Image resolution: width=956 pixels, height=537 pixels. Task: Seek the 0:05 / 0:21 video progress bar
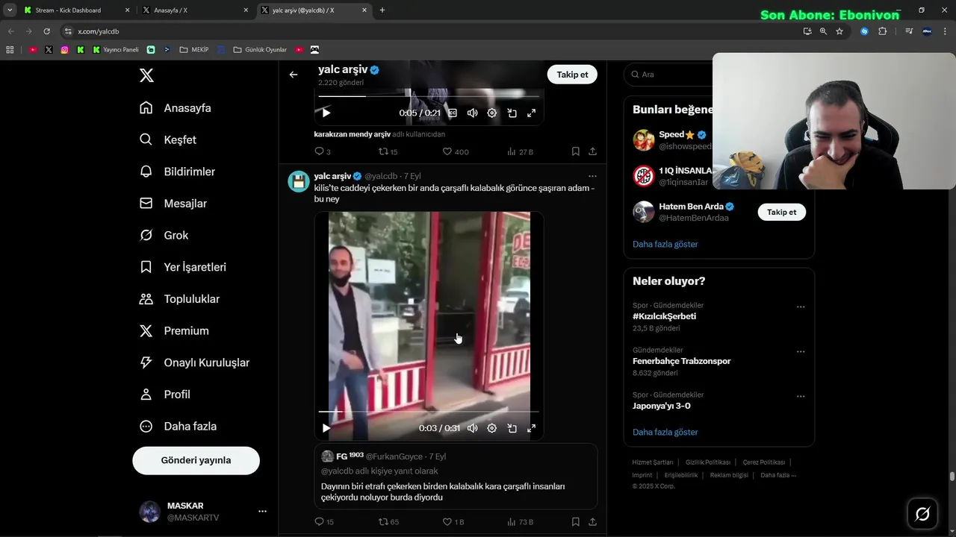429,96
